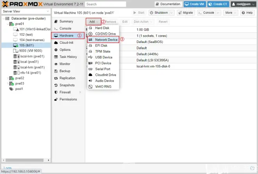Click the TPM State icon

tap(90, 52)
